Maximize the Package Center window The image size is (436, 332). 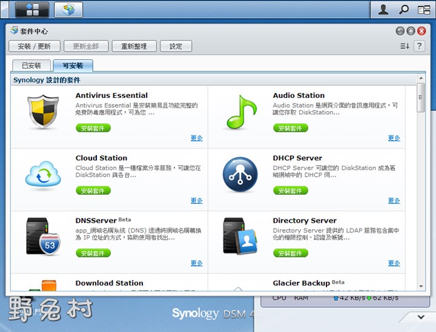click(x=411, y=31)
